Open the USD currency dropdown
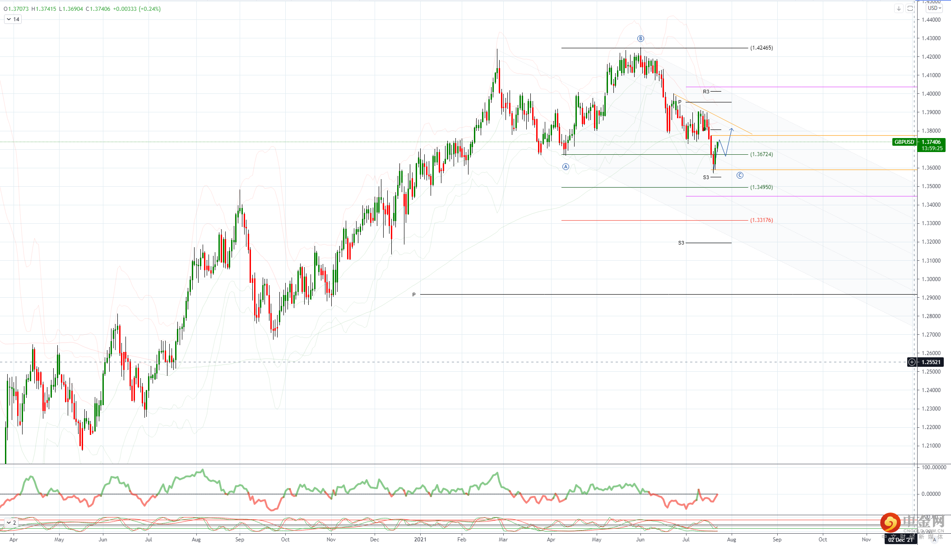Screen dimensions: 951x545 934,8
